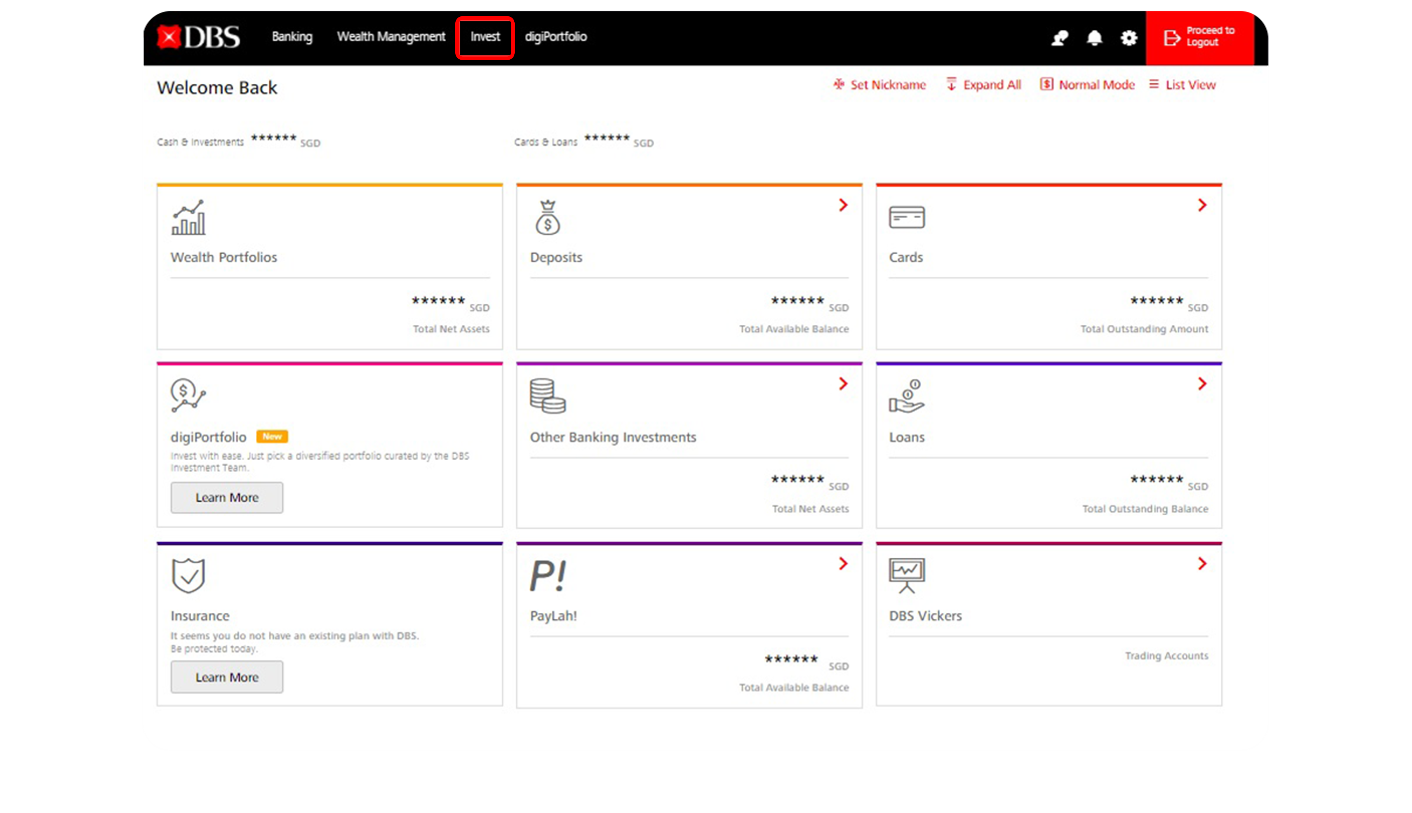Click Learn More for Insurance
This screenshot has width=1412, height=813.
pyautogui.click(x=227, y=676)
